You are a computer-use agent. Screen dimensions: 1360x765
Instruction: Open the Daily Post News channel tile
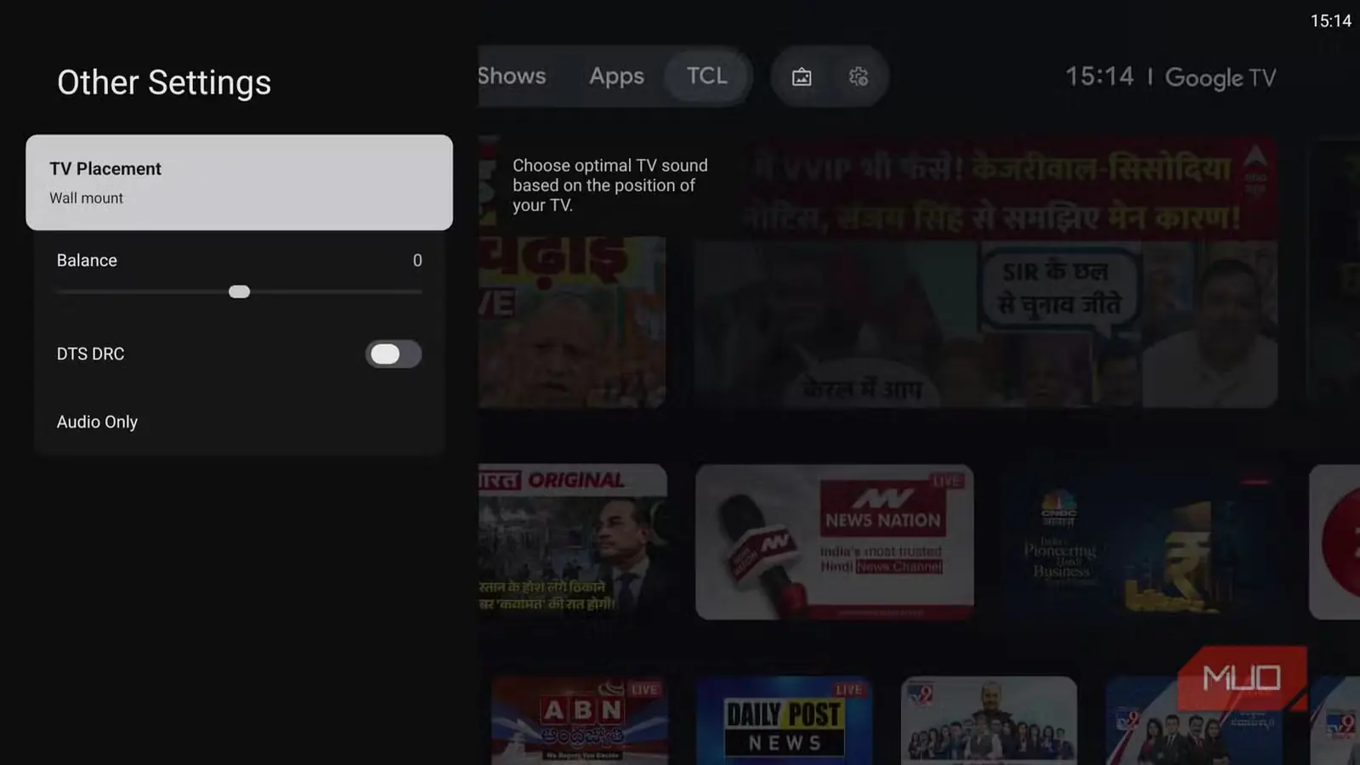pyautogui.click(x=785, y=721)
